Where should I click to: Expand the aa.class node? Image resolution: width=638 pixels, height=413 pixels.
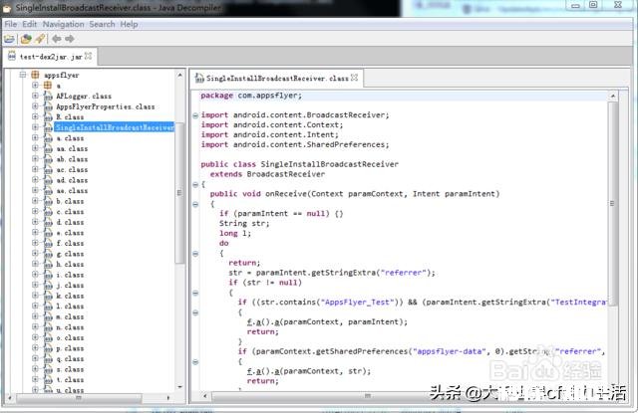(36, 148)
